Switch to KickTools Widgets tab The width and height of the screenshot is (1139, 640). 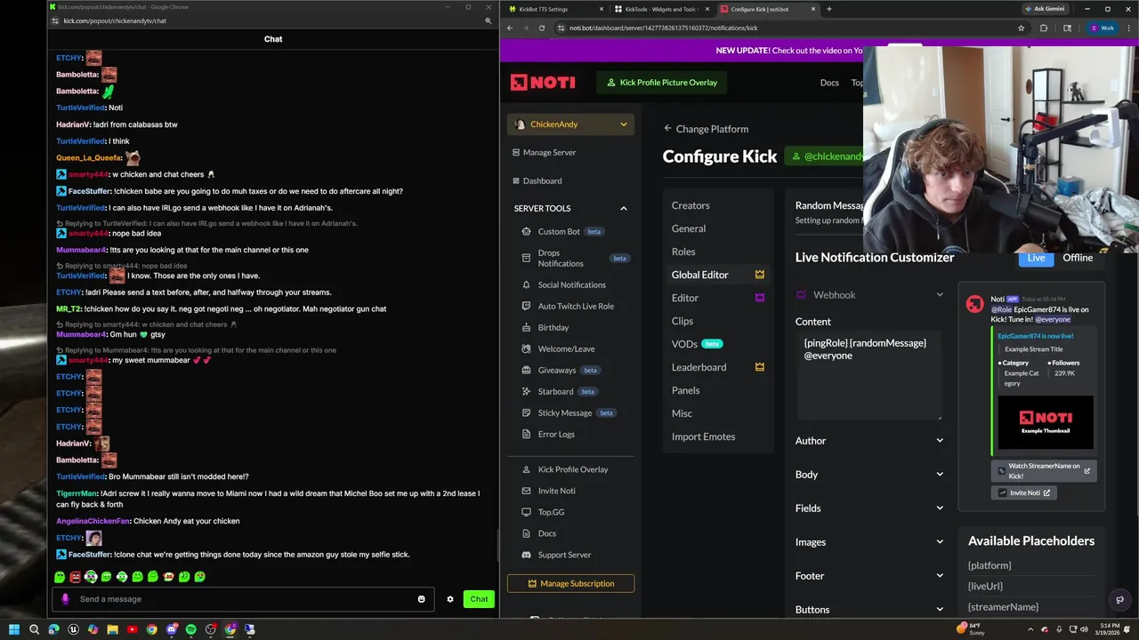[660, 9]
